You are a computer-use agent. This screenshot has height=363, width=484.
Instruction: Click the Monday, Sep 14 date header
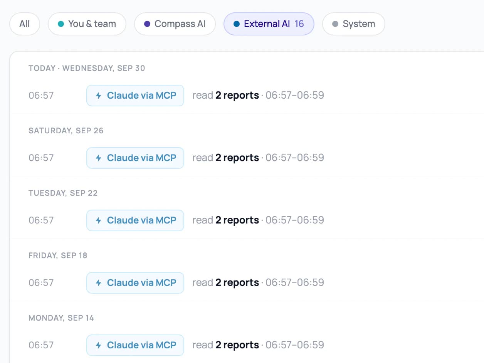click(x=61, y=318)
